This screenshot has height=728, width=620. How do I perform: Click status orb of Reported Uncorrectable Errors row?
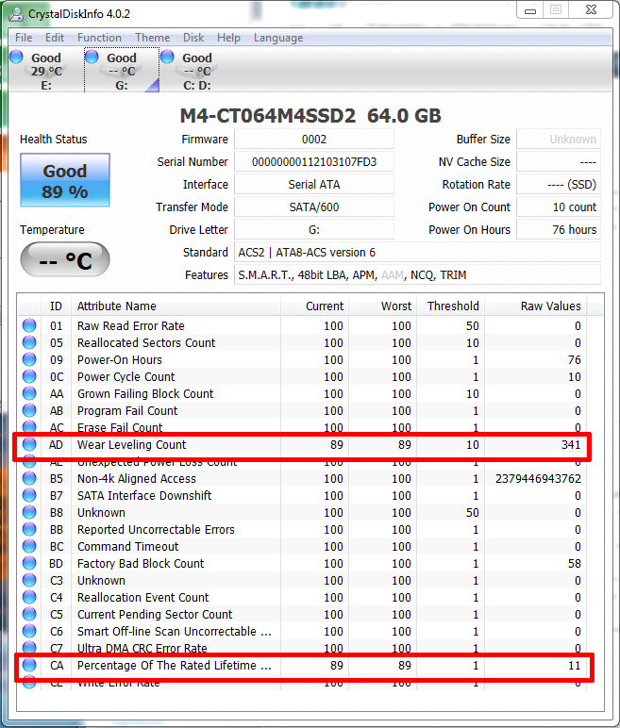[x=29, y=529]
